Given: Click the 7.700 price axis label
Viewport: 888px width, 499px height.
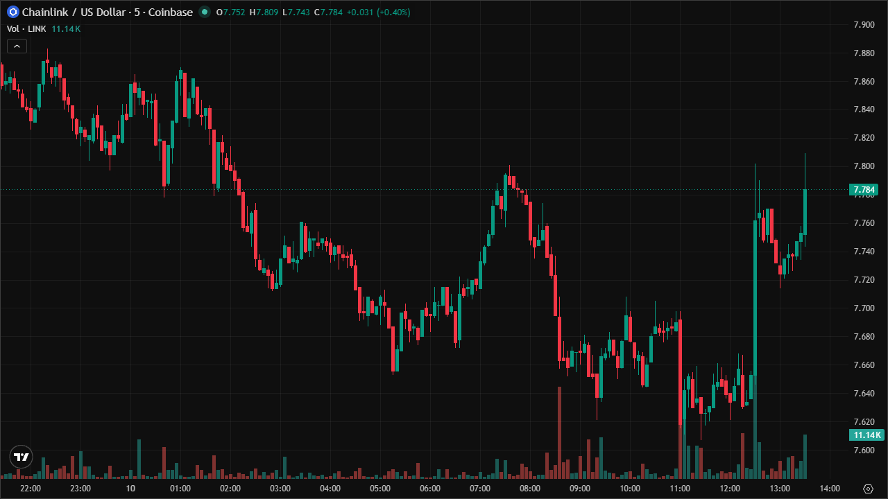Looking at the screenshot, I should 864,308.
